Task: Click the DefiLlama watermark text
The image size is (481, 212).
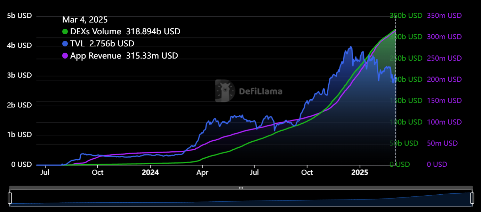Action: (x=260, y=91)
